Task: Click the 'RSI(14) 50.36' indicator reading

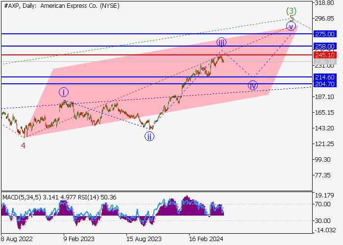Action: click(97, 197)
